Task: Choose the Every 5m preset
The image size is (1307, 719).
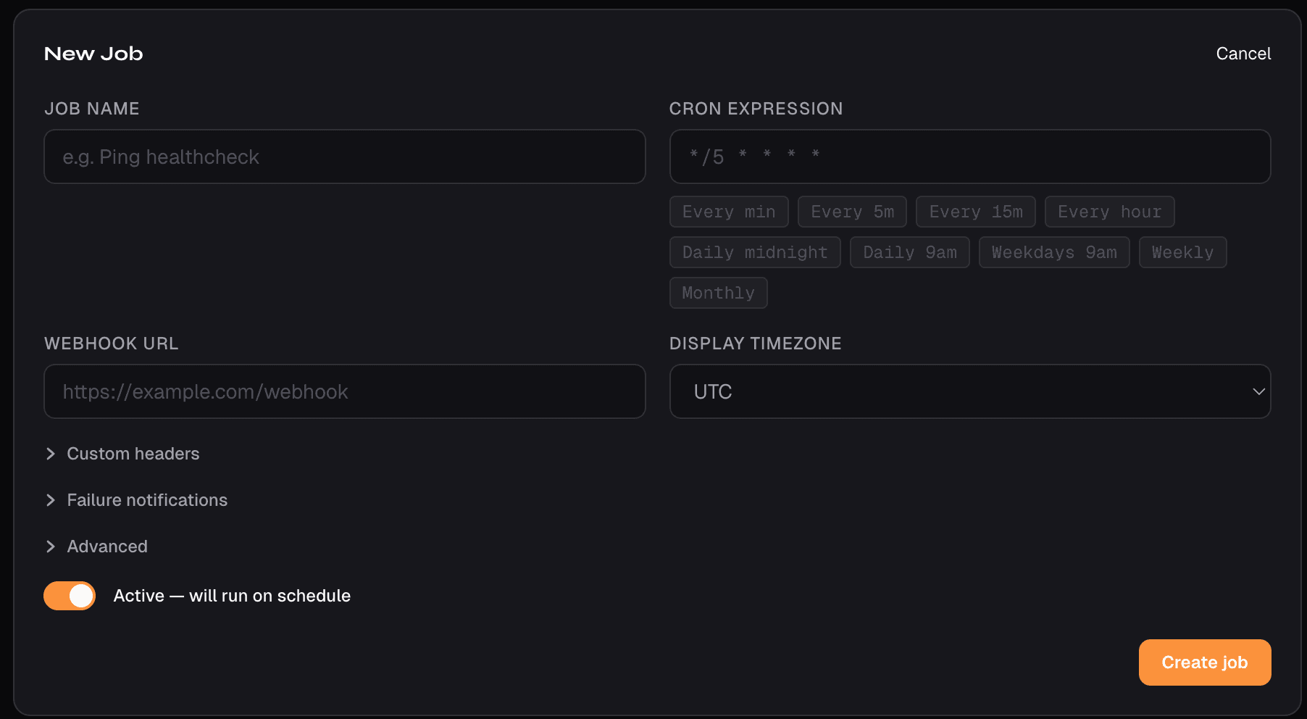Action: (x=852, y=212)
